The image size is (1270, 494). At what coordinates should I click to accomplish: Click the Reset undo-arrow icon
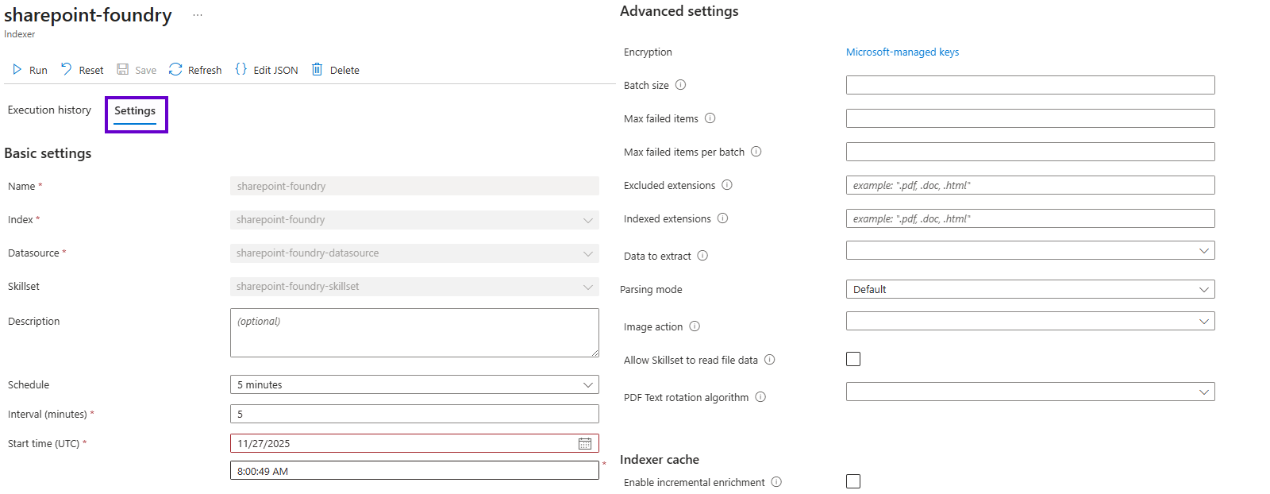(x=67, y=69)
